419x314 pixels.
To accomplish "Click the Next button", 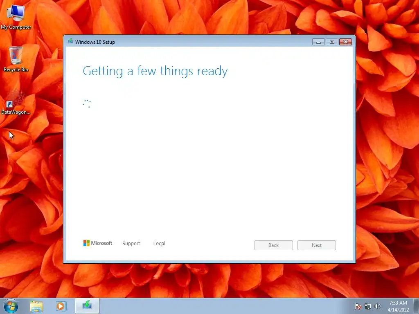I will pyautogui.click(x=317, y=245).
